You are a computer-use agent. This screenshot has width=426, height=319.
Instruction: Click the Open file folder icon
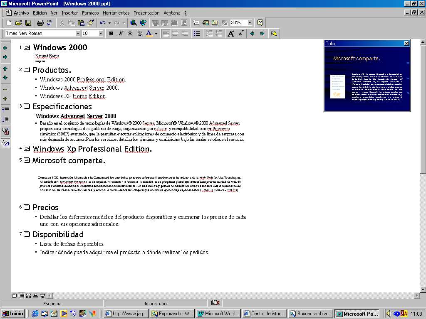(x=18, y=23)
